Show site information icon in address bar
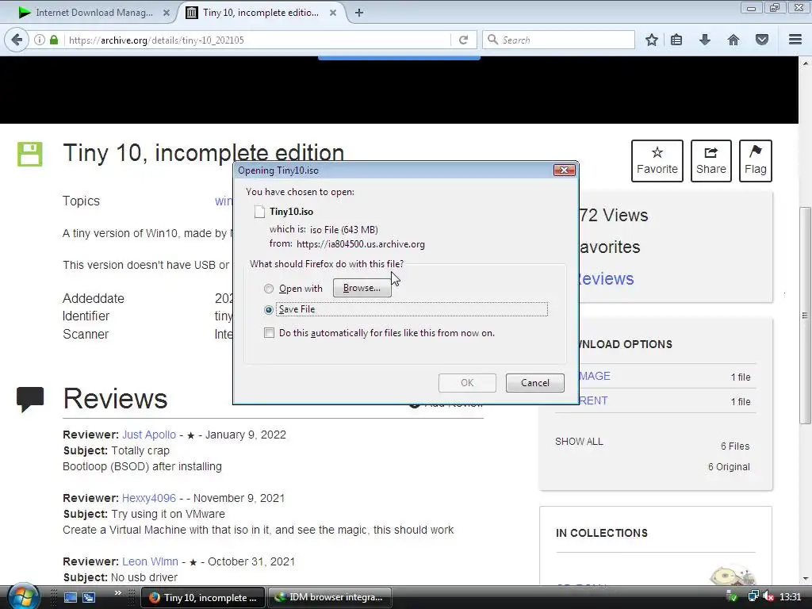The image size is (812, 609). 40,40
